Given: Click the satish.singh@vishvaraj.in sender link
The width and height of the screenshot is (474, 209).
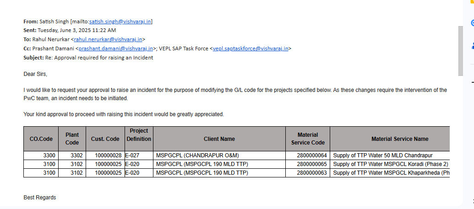Looking at the screenshot, I should [x=120, y=21].
